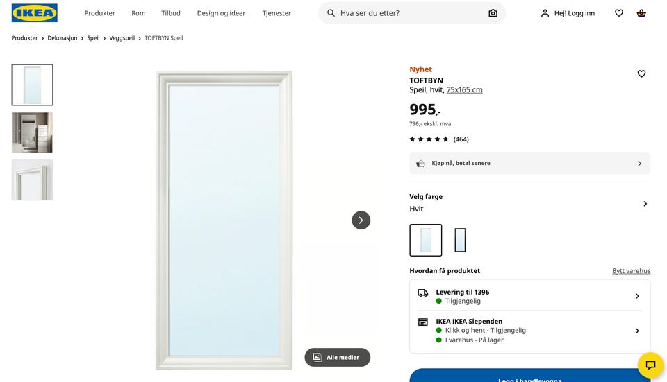
Task: Go to next product image arrow
Action: 361,220
